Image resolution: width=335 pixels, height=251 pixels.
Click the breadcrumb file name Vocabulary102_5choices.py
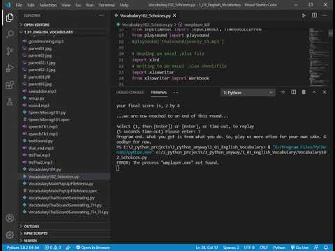147,24
